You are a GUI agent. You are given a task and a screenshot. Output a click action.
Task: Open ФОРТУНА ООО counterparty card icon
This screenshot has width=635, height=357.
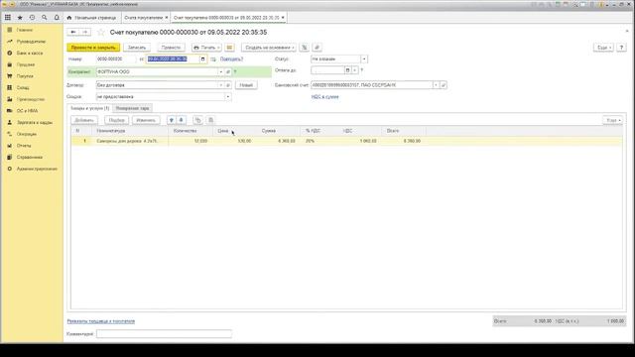coord(228,72)
